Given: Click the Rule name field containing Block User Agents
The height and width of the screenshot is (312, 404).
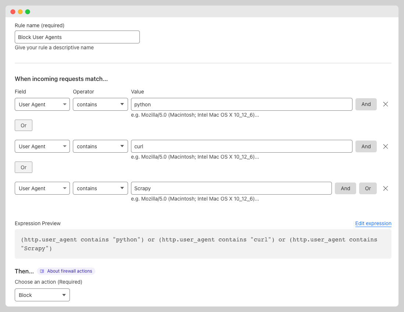Looking at the screenshot, I should (x=77, y=37).
